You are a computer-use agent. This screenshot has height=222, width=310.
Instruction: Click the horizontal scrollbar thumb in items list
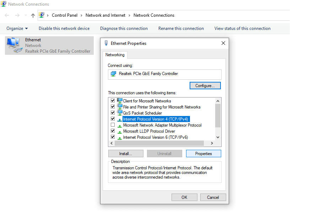(x=159, y=143)
